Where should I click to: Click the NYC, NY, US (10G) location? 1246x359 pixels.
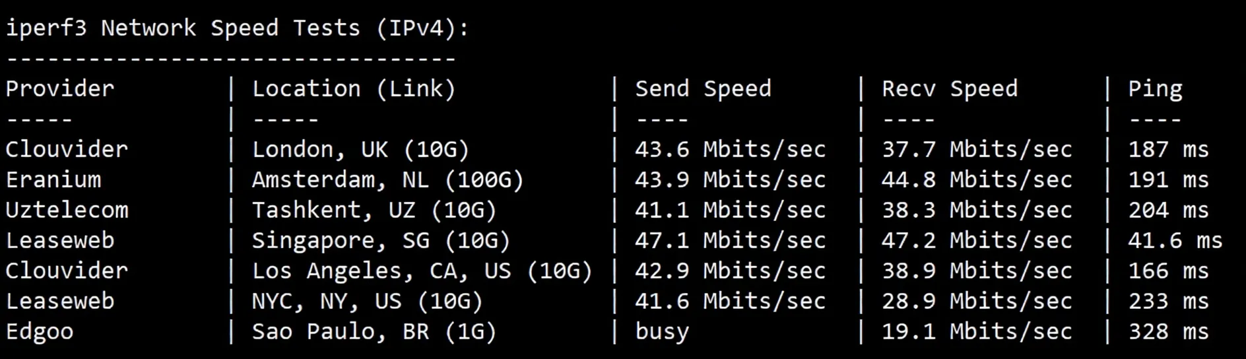pos(367,301)
